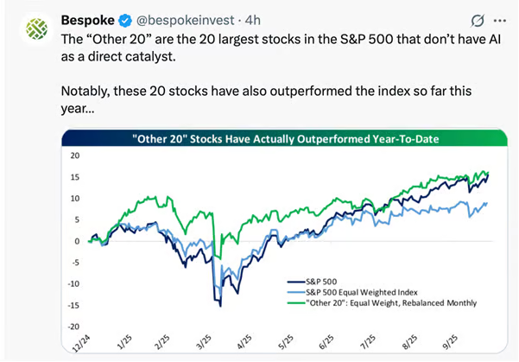Click the Grok icon beside the ellipsis
Viewport: 519px width, 362px height.
pyautogui.click(x=476, y=19)
